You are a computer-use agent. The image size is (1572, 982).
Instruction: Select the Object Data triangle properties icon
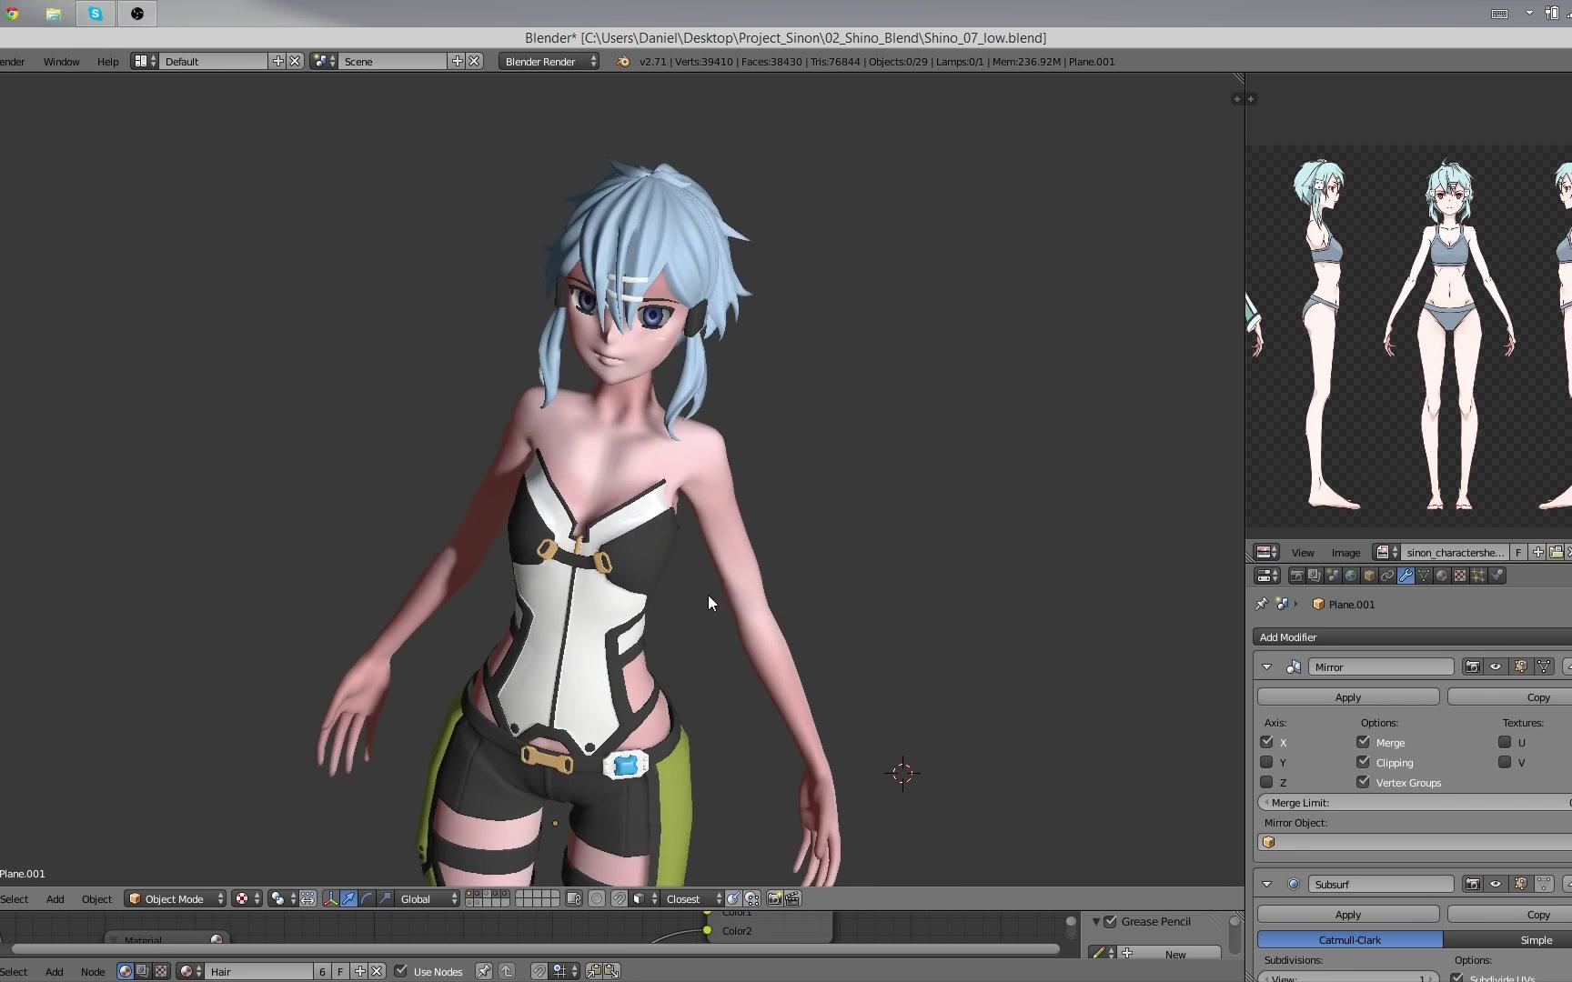pyautogui.click(x=1423, y=575)
